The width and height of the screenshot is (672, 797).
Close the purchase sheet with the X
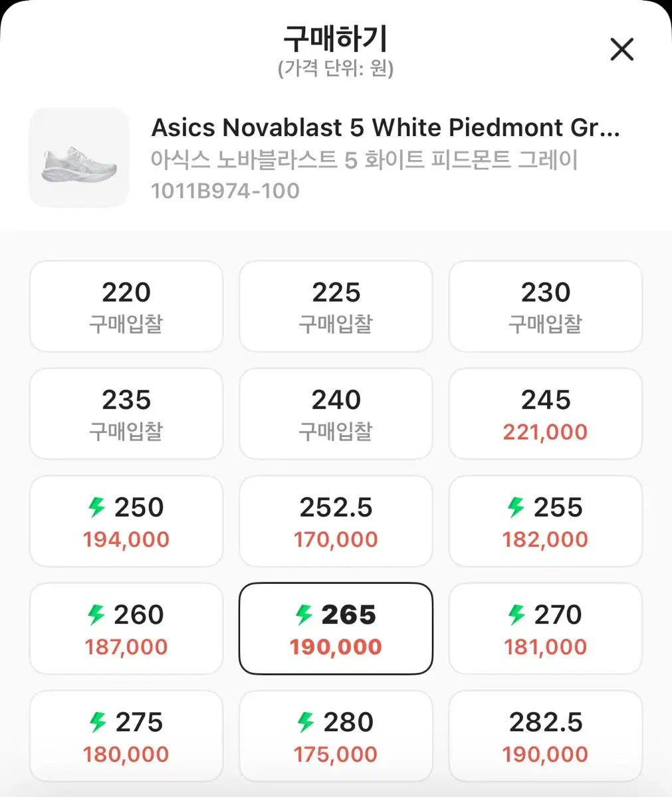click(x=621, y=49)
